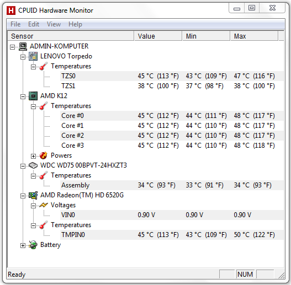Select the Assembly temperature row

pos(172,185)
